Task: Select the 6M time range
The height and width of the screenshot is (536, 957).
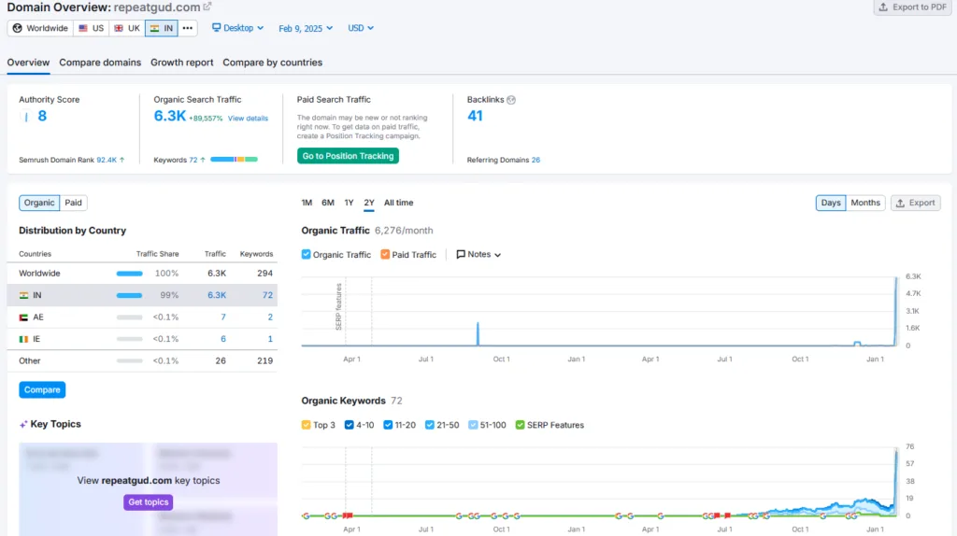Action: (328, 203)
